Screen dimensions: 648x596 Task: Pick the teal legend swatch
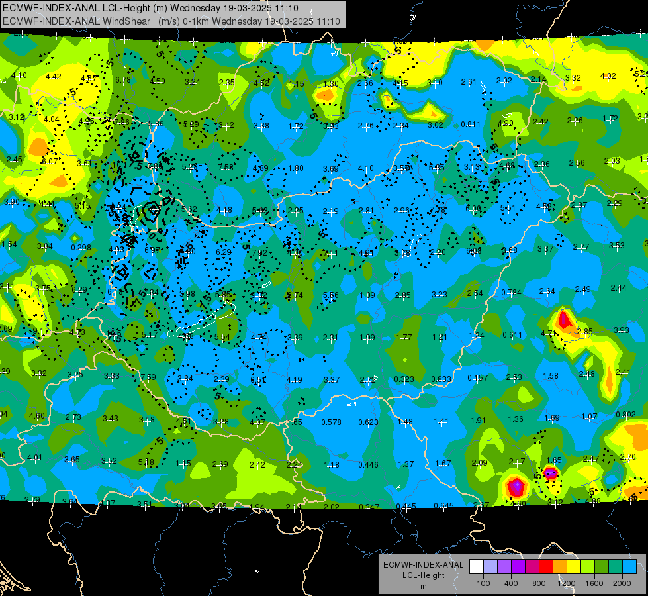[616, 567]
